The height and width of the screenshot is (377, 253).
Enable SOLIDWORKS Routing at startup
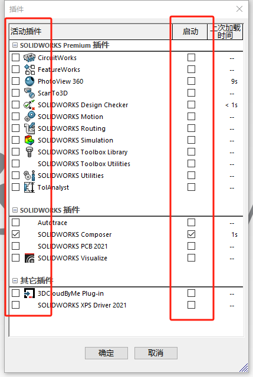(192, 128)
